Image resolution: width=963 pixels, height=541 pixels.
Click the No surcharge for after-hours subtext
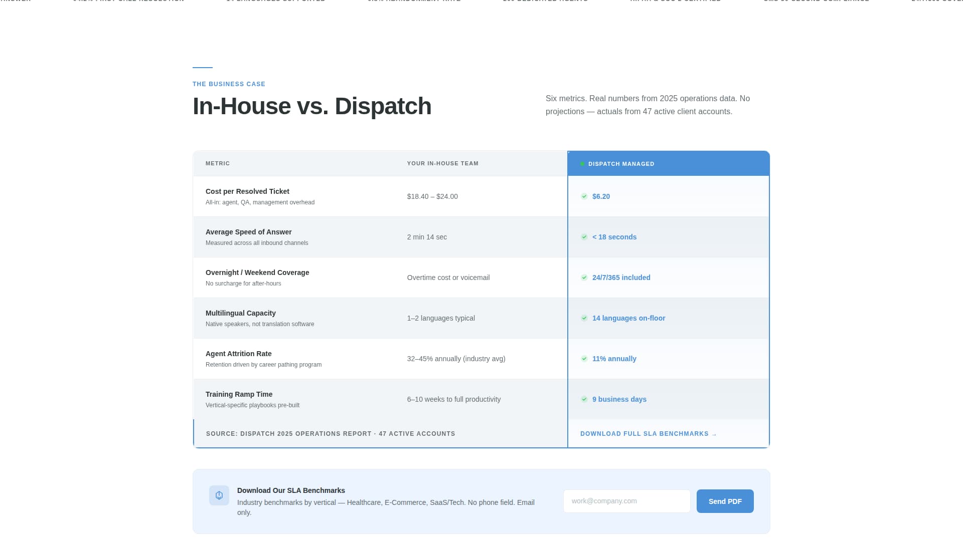243,284
